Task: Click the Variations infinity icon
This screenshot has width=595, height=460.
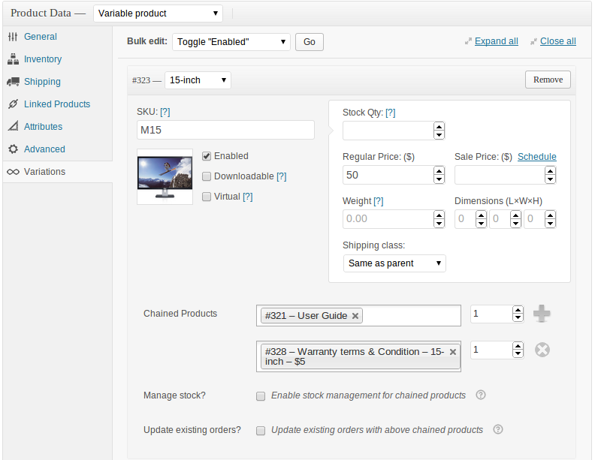Action: pyautogui.click(x=13, y=172)
